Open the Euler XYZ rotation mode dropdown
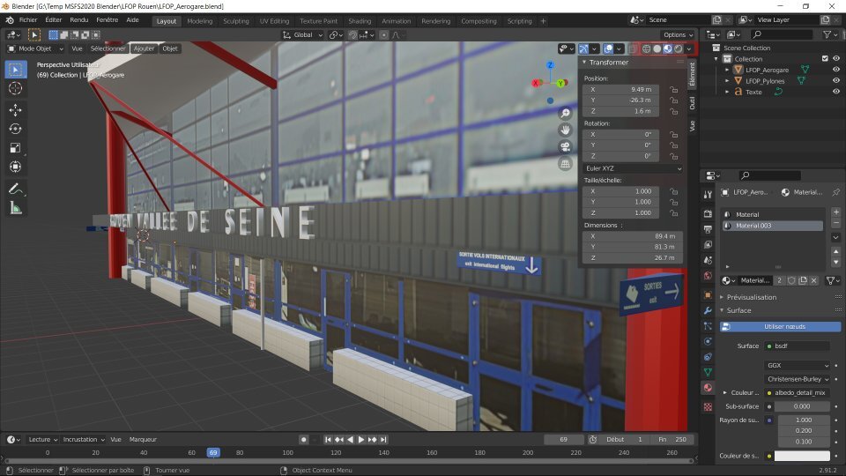 (x=633, y=167)
